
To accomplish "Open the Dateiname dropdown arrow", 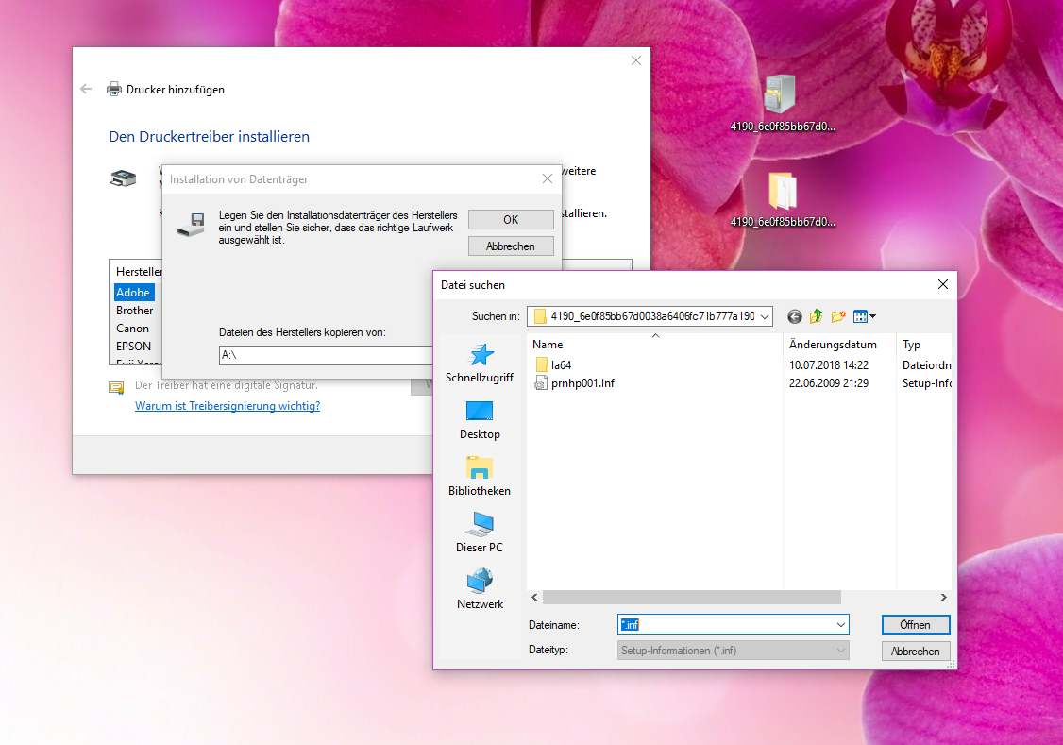I will coord(840,625).
